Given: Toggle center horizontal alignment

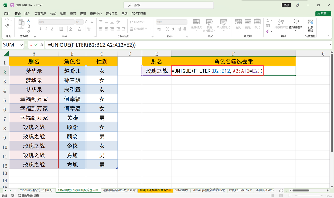Looking at the screenshot, I should [x=106, y=29].
